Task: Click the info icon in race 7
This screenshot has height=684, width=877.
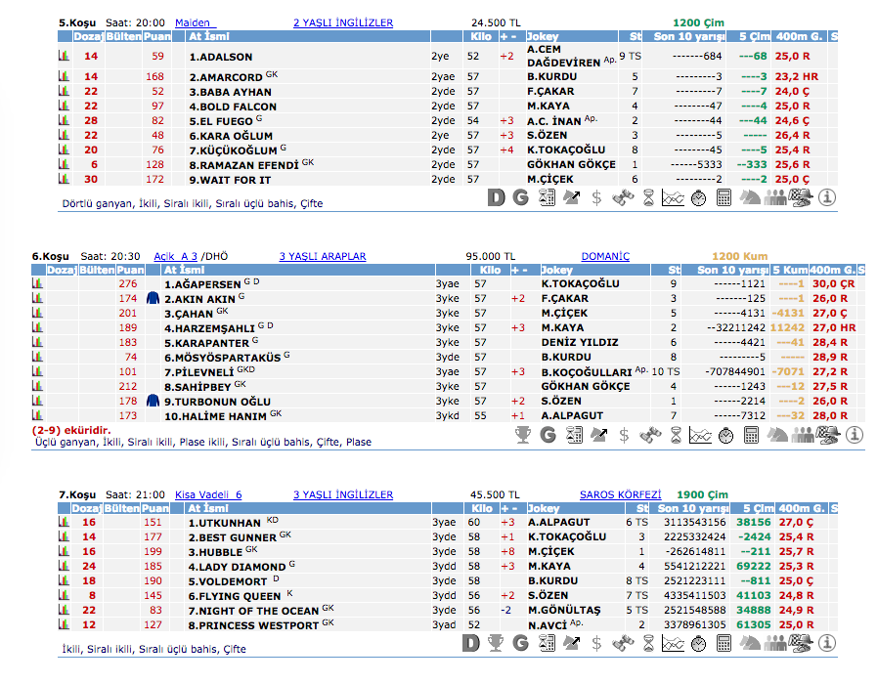Action: (x=827, y=643)
